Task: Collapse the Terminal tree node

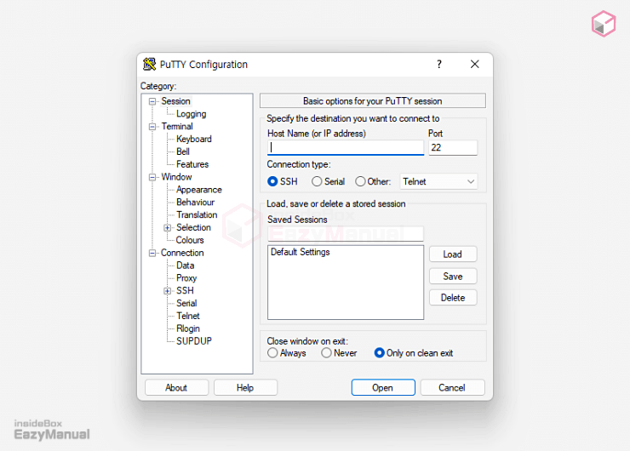Action: [x=152, y=127]
